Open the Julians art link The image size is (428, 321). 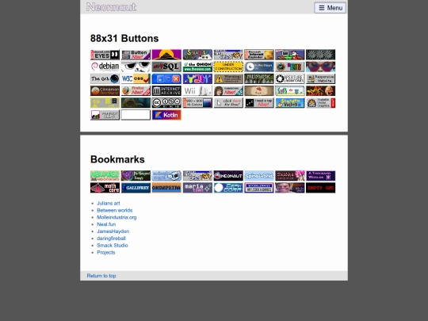click(109, 203)
